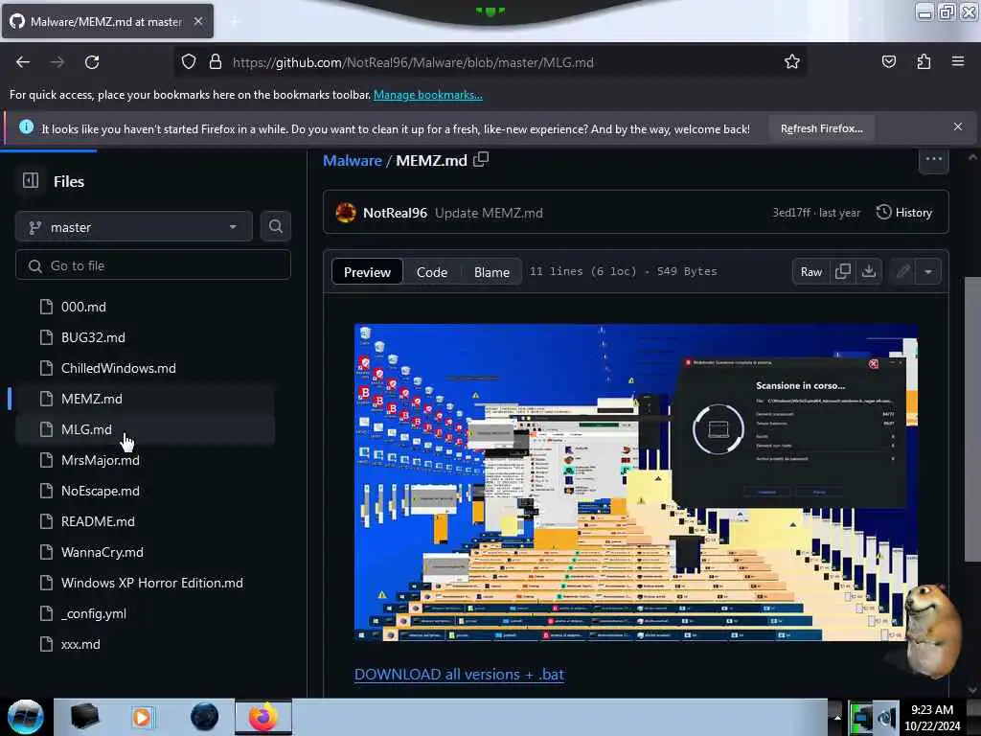Open the dark globe taskbar icon

(205, 717)
